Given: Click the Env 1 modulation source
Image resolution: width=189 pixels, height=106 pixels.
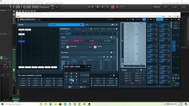Looking at the screenshot, I should [23, 79].
